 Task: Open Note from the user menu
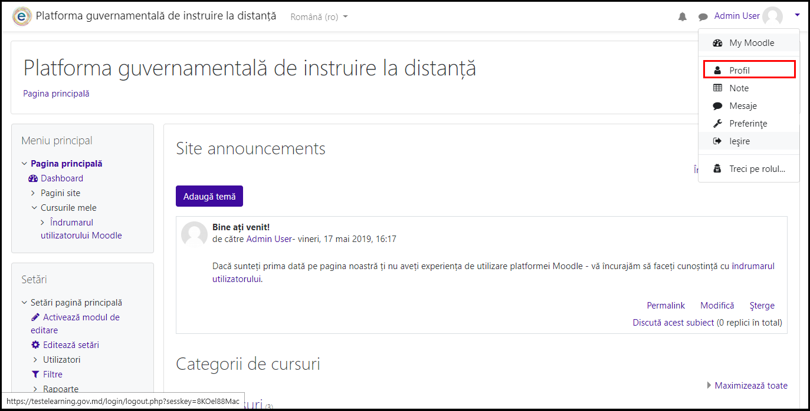tap(749, 88)
